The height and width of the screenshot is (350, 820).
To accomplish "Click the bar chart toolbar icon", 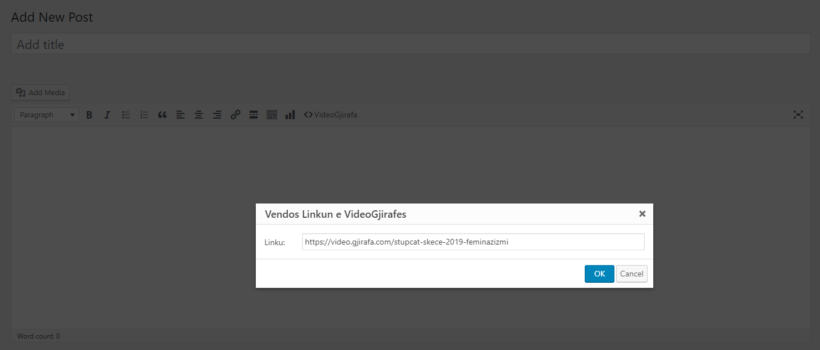I will [290, 115].
